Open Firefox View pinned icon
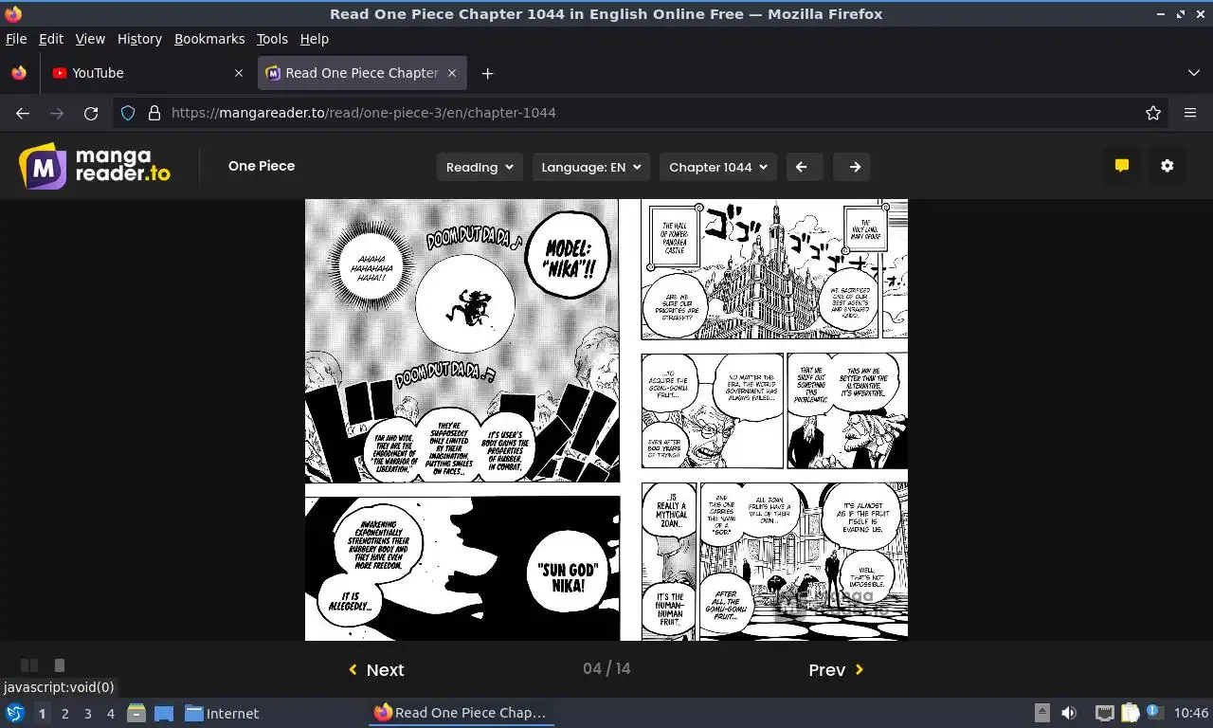 (19, 73)
